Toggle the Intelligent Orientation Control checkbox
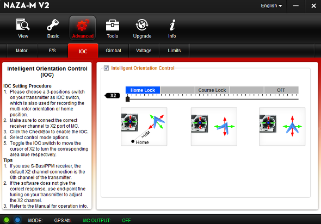The height and width of the screenshot is (224, 321). coord(106,68)
